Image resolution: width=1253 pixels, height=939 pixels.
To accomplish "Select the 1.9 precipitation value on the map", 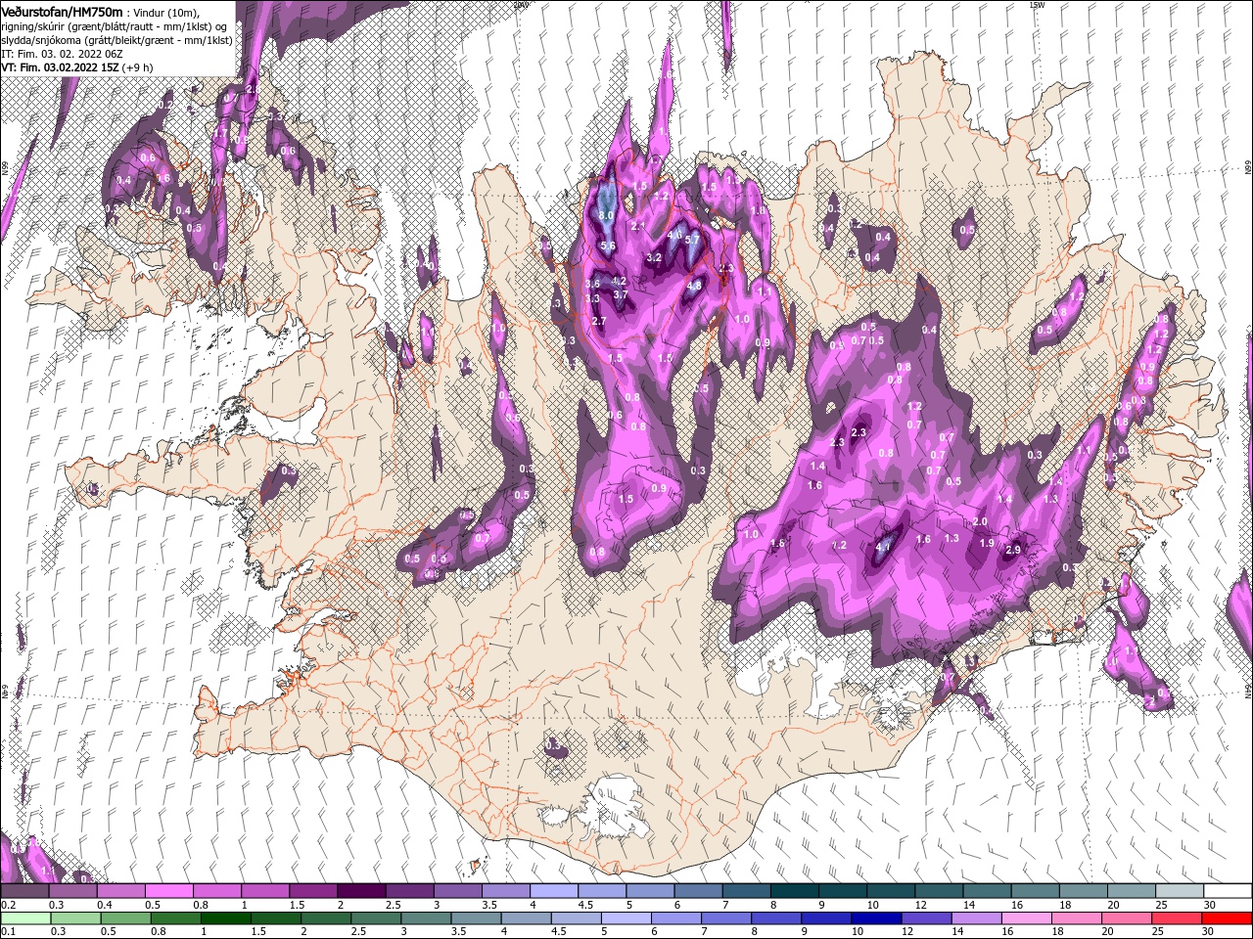I will pos(987,543).
